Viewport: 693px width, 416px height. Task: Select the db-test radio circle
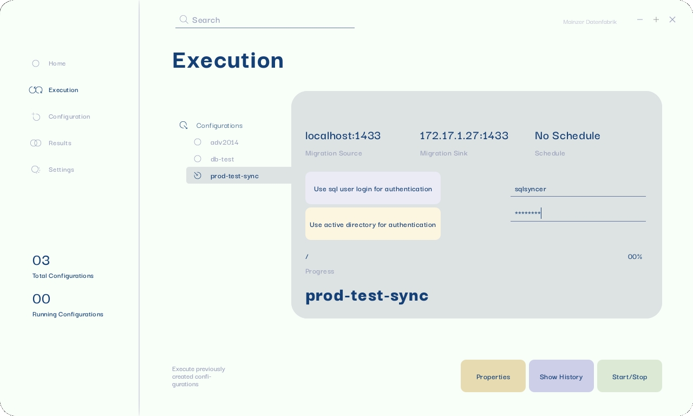[x=198, y=159]
